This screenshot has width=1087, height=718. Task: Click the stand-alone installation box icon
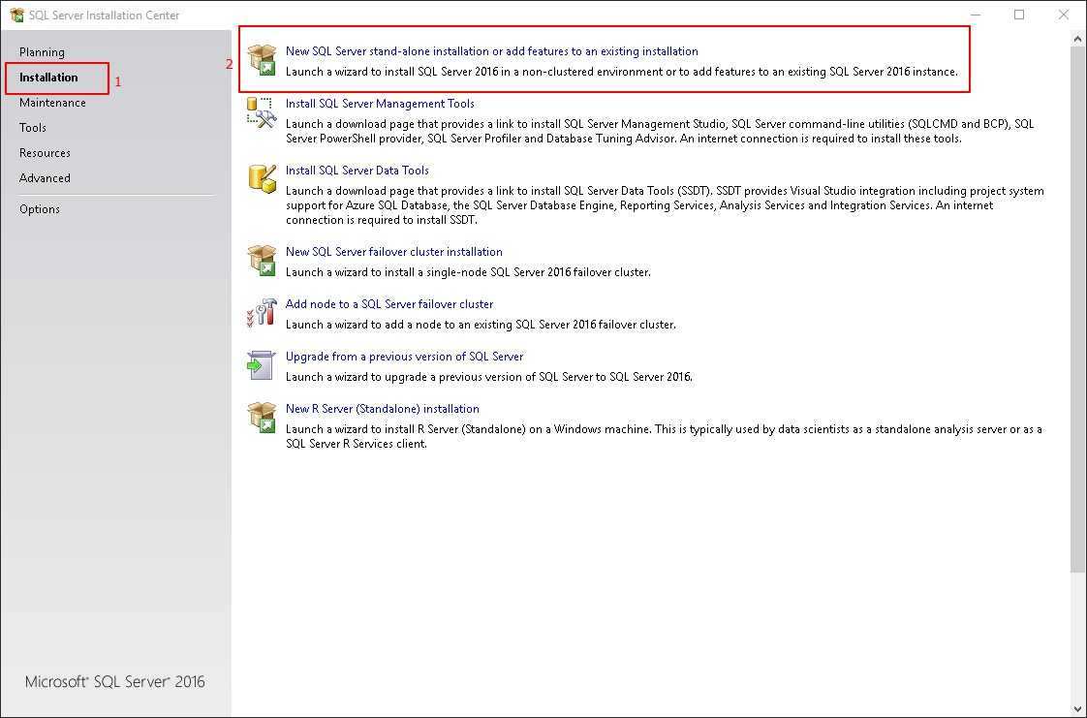[262, 60]
